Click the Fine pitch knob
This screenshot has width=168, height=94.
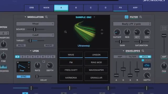[x=3, y=56]
